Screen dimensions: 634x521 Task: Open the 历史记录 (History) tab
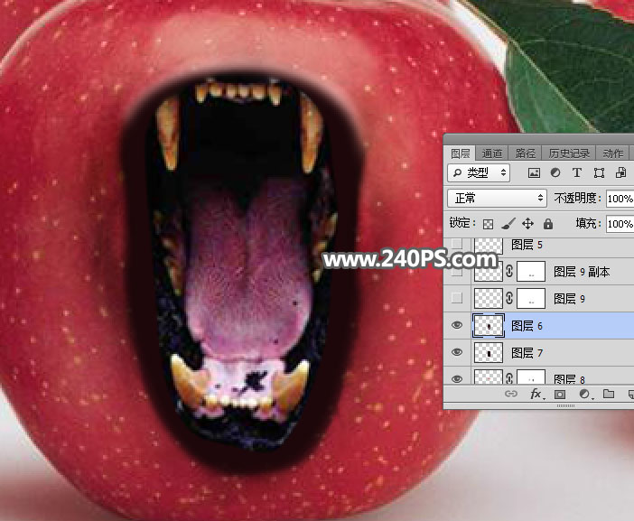(x=569, y=154)
